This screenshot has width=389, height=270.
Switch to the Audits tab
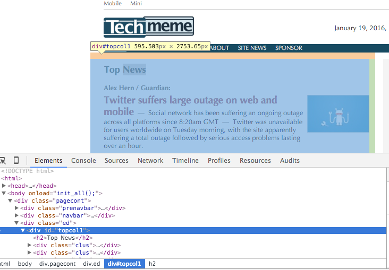click(290, 161)
